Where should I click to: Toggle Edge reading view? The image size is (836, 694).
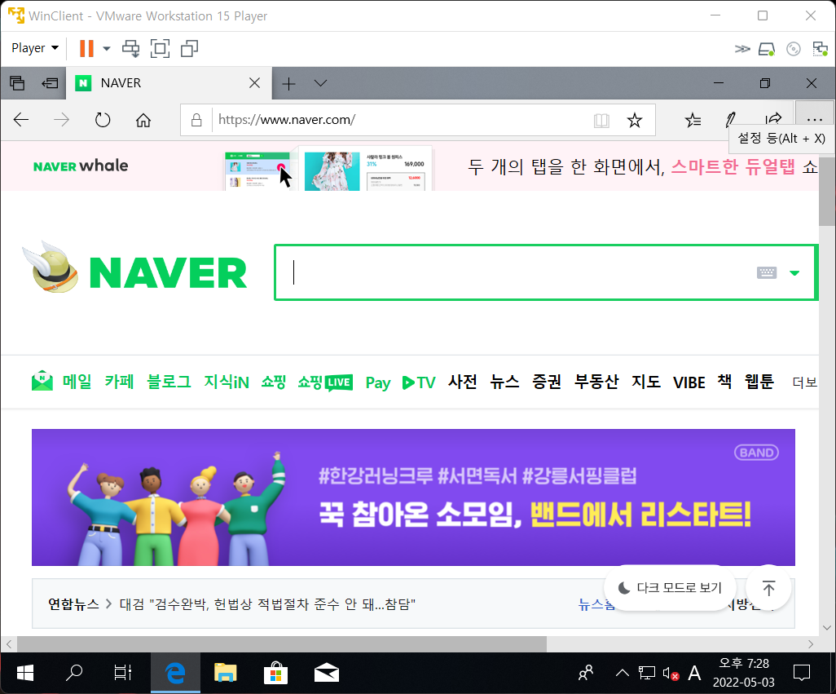click(x=601, y=121)
